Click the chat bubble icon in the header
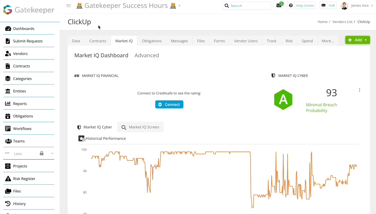376x214 pixels. coord(323,5)
